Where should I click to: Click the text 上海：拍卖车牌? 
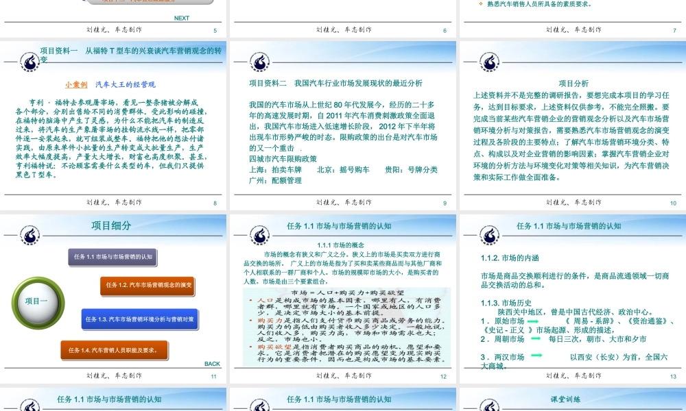click(x=276, y=169)
